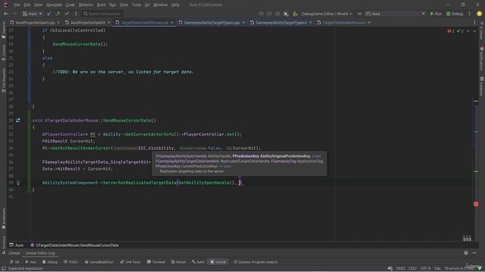Open the UnrealBuildTool window

point(99,262)
